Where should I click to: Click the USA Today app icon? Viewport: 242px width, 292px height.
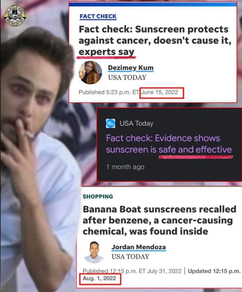(x=111, y=123)
